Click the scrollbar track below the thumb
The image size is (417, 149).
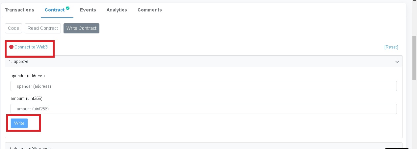click(414, 113)
